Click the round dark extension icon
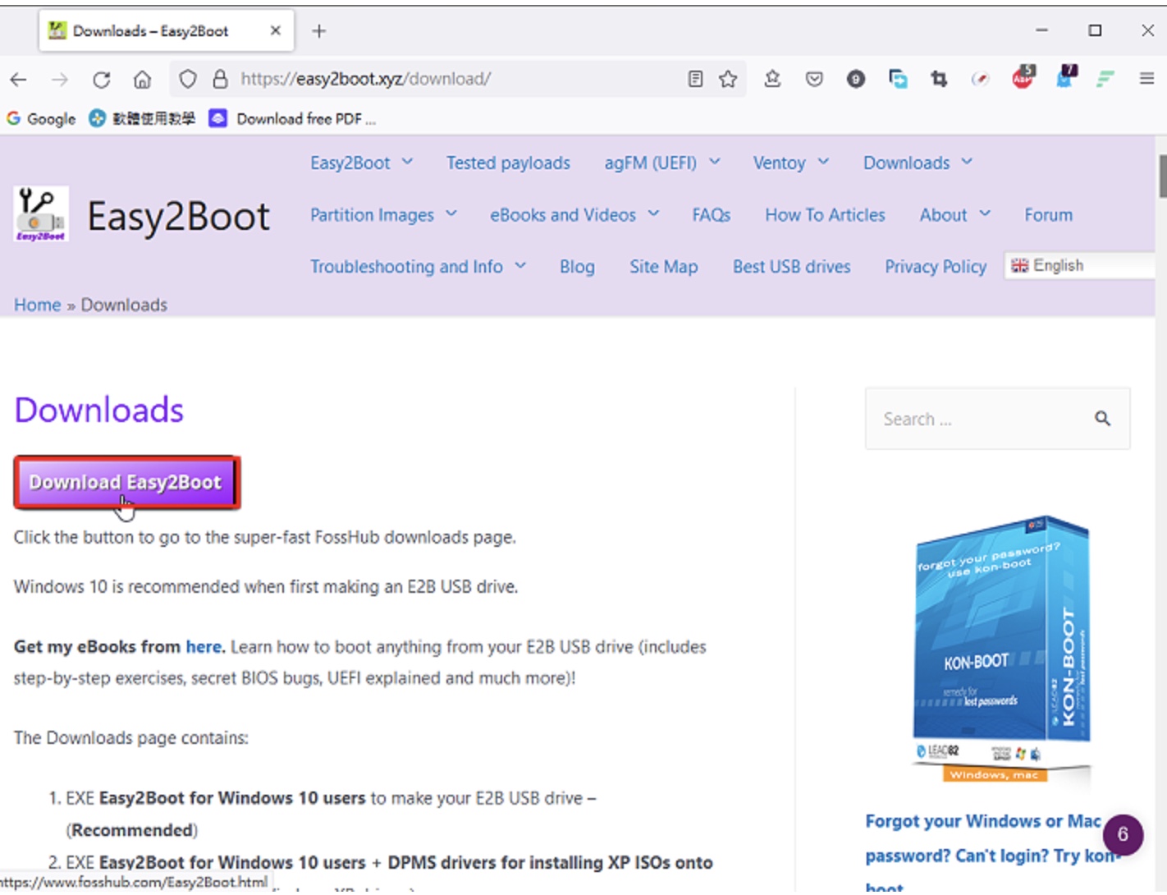 click(x=856, y=79)
